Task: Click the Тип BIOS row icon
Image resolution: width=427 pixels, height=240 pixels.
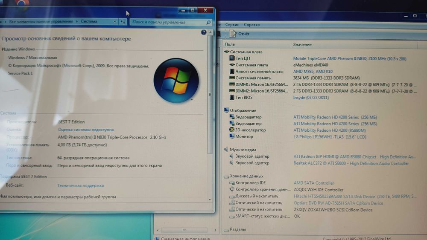Action: point(232,97)
